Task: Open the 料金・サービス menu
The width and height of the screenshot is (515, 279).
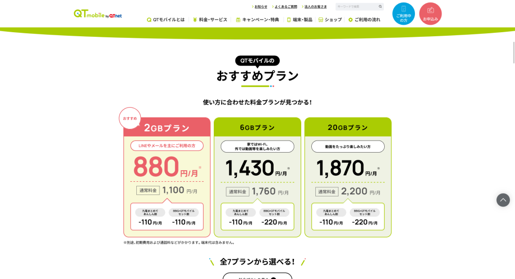Action: pyautogui.click(x=210, y=20)
